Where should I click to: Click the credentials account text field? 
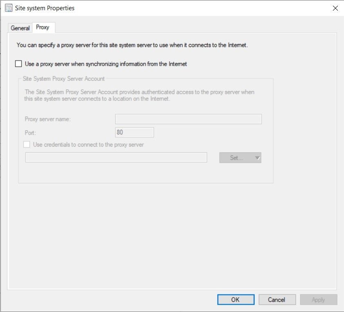click(116, 157)
